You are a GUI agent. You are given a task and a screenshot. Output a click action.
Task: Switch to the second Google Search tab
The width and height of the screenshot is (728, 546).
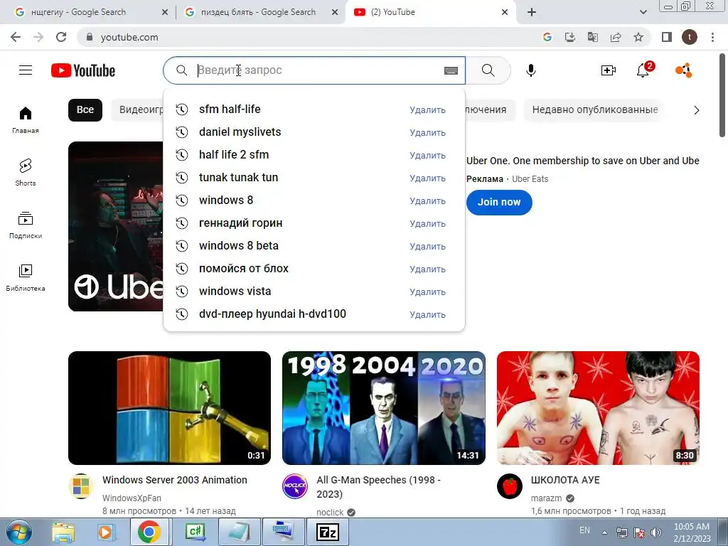click(258, 12)
